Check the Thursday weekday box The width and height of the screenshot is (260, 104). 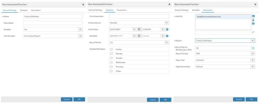pyautogui.click(x=111, y=67)
